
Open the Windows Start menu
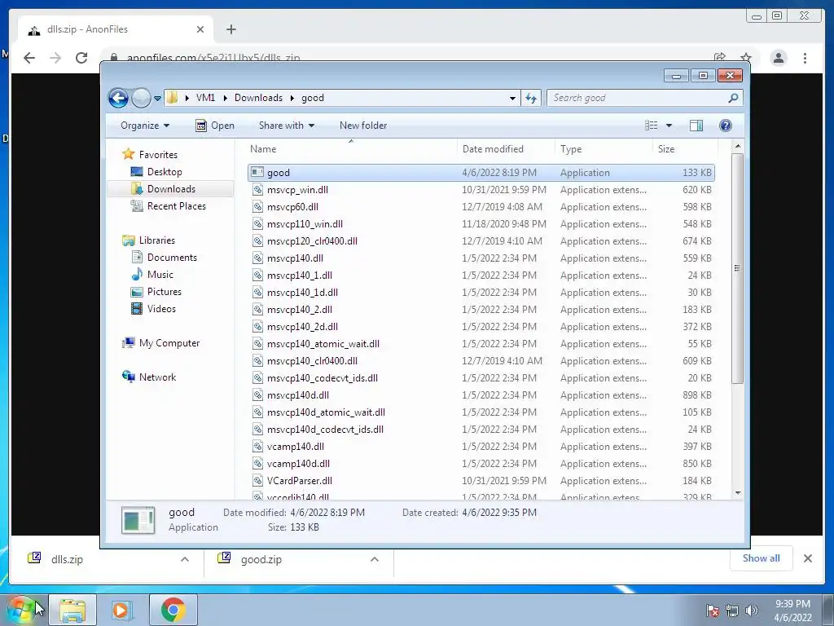(22, 610)
